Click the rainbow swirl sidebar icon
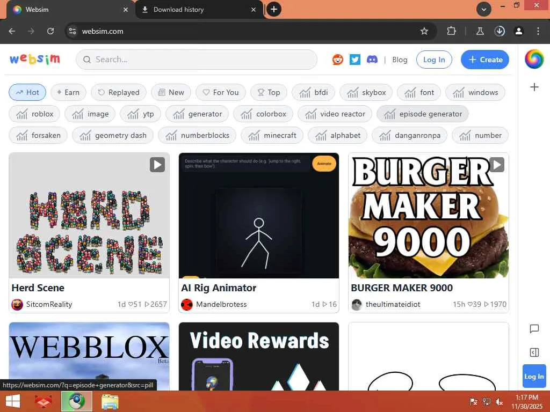Screen dimensions: 550x412 point(534,59)
